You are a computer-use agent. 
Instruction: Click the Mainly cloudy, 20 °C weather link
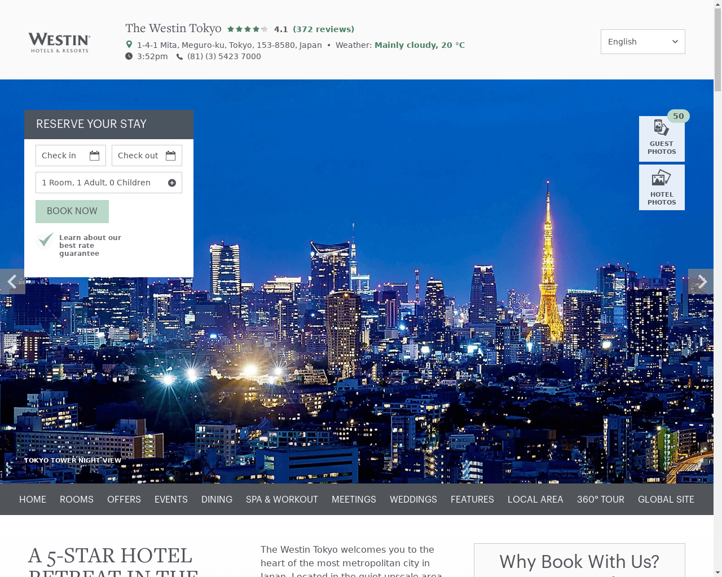(420, 45)
